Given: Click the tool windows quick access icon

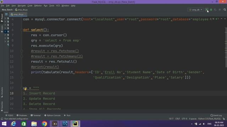Looking at the screenshot, I should pyautogui.click(x=2, y=119).
